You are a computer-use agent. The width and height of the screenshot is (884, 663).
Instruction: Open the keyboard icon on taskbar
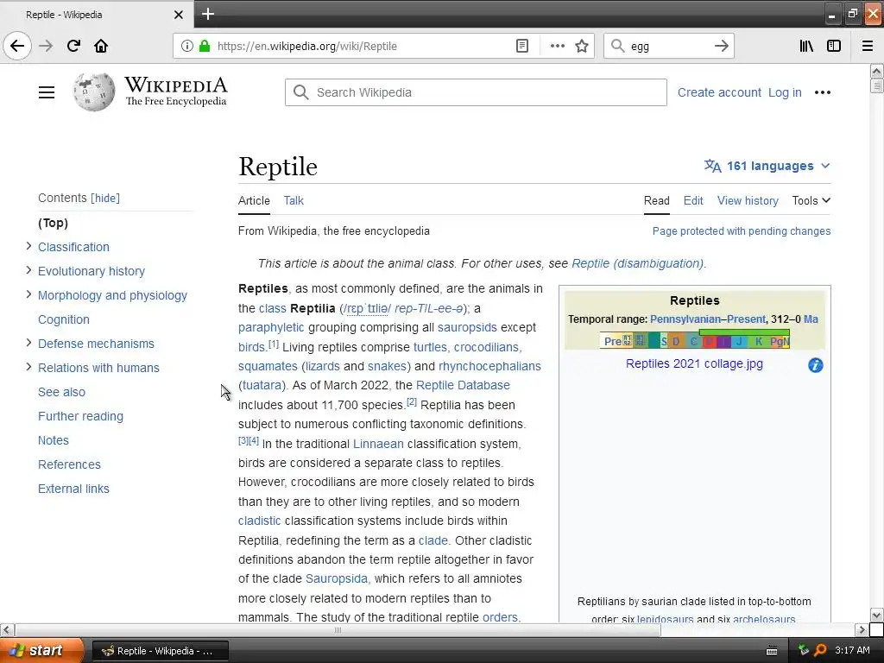click(x=772, y=651)
